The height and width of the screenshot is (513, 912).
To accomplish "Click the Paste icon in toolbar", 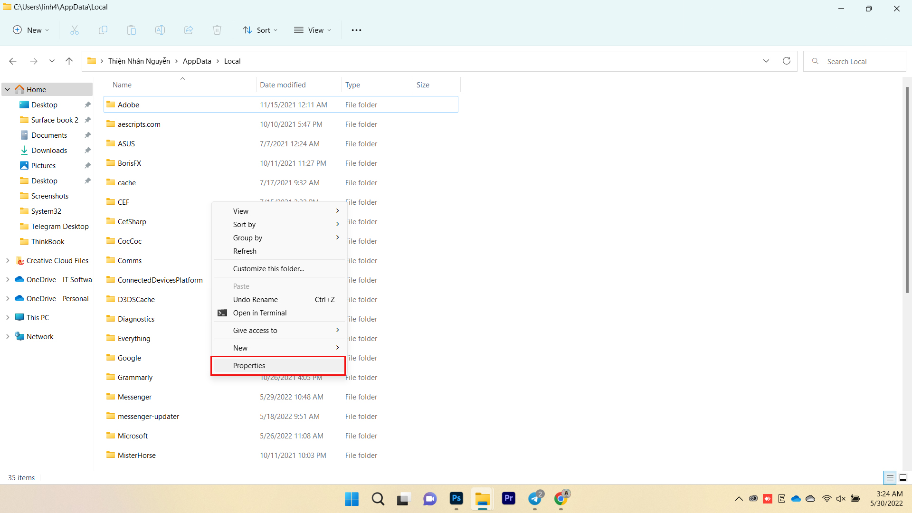I will 132,30.
